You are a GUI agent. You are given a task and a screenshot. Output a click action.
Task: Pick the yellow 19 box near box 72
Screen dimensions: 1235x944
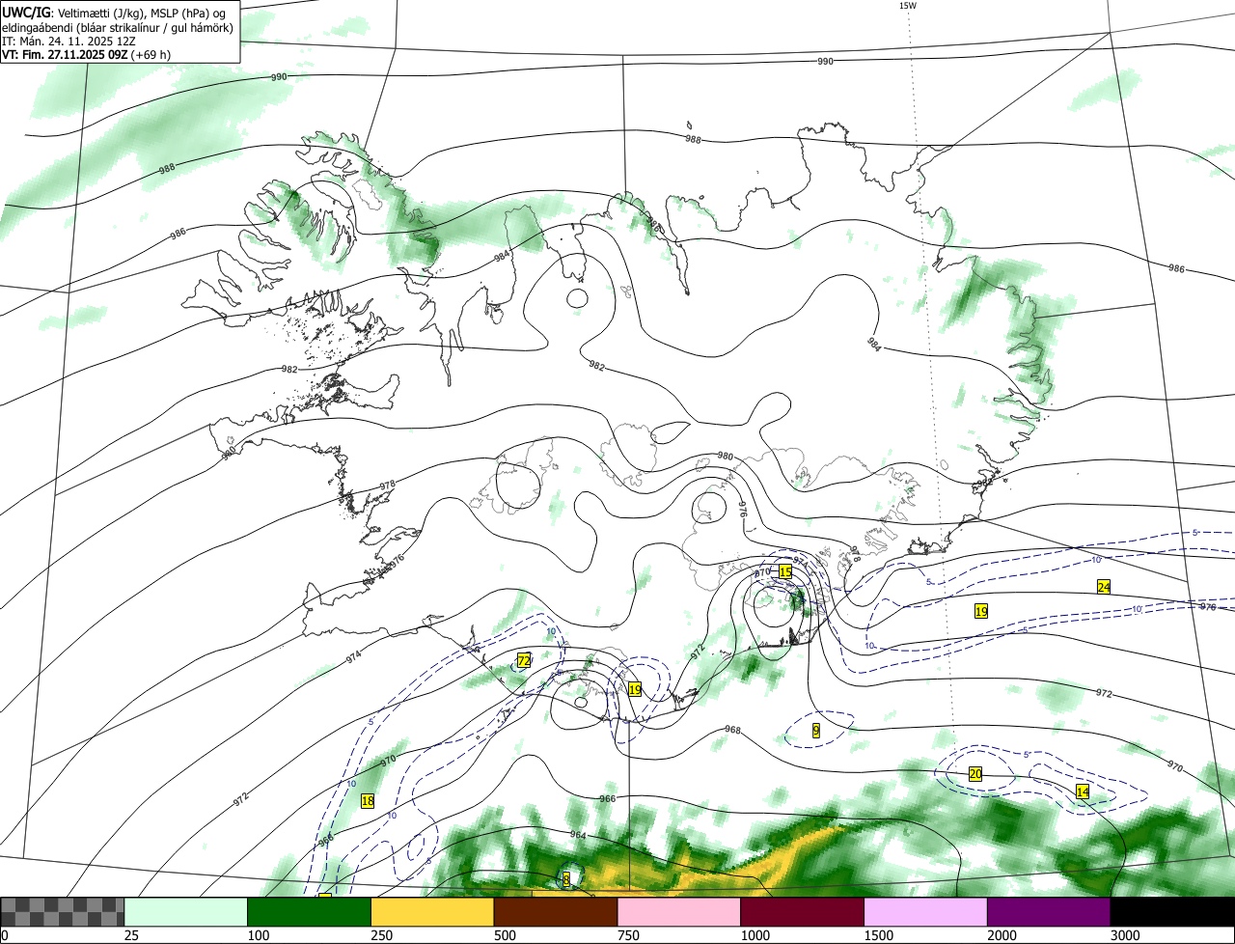pos(635,689)
